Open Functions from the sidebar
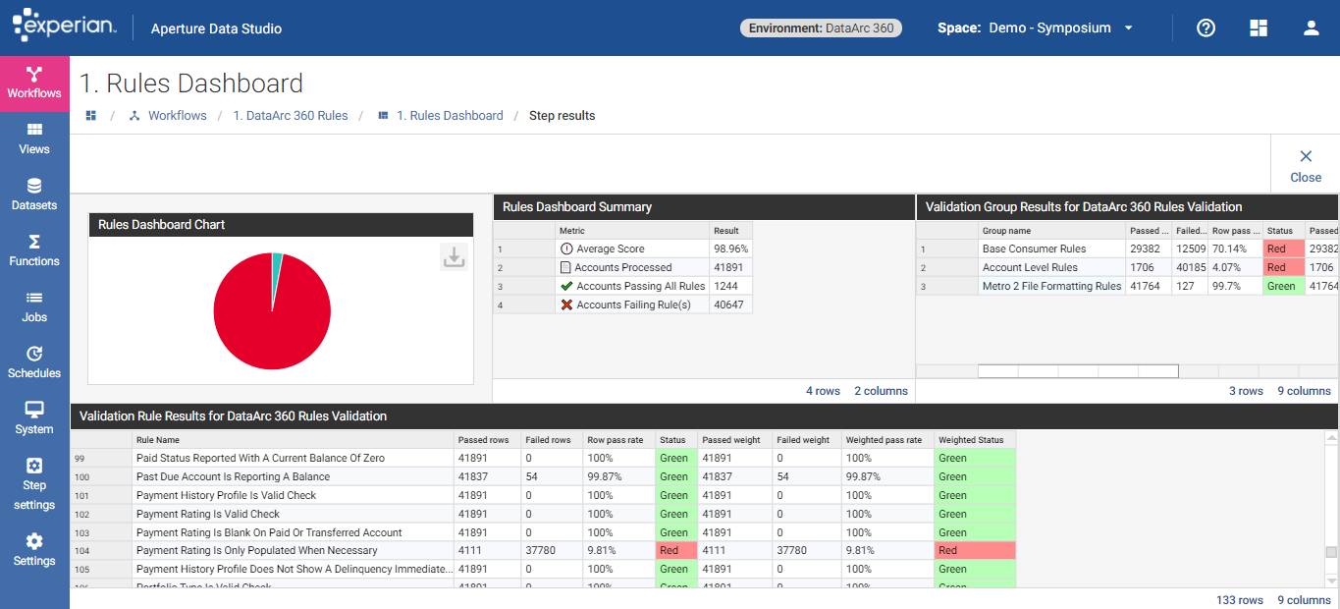1340x609 pixels. [x=34, y=251]
